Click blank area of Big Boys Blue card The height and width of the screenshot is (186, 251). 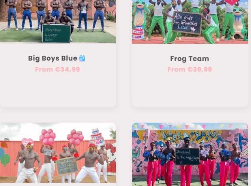(x=58, y=90)
